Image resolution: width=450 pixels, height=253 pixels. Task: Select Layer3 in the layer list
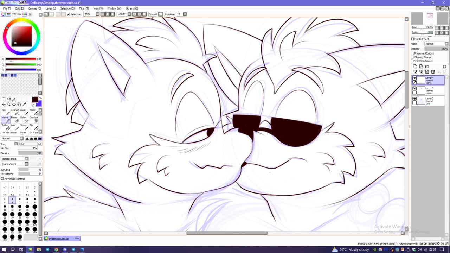click(x=431, y=90)
